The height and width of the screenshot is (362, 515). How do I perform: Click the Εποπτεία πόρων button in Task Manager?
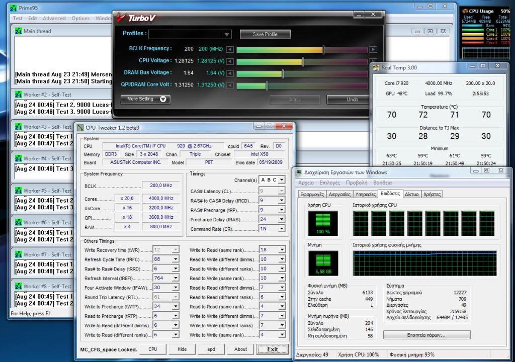(426, 335)
